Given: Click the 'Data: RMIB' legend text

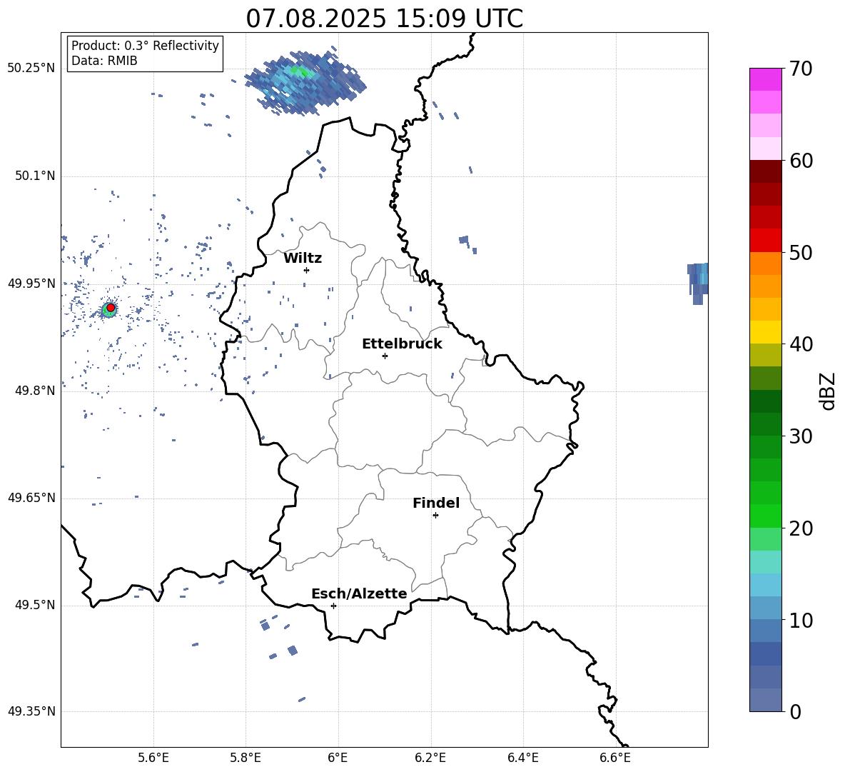Looking at the screenshot, I should click(104, 61).
